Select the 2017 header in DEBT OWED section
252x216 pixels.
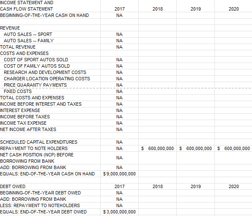click(x=119, y=186)
